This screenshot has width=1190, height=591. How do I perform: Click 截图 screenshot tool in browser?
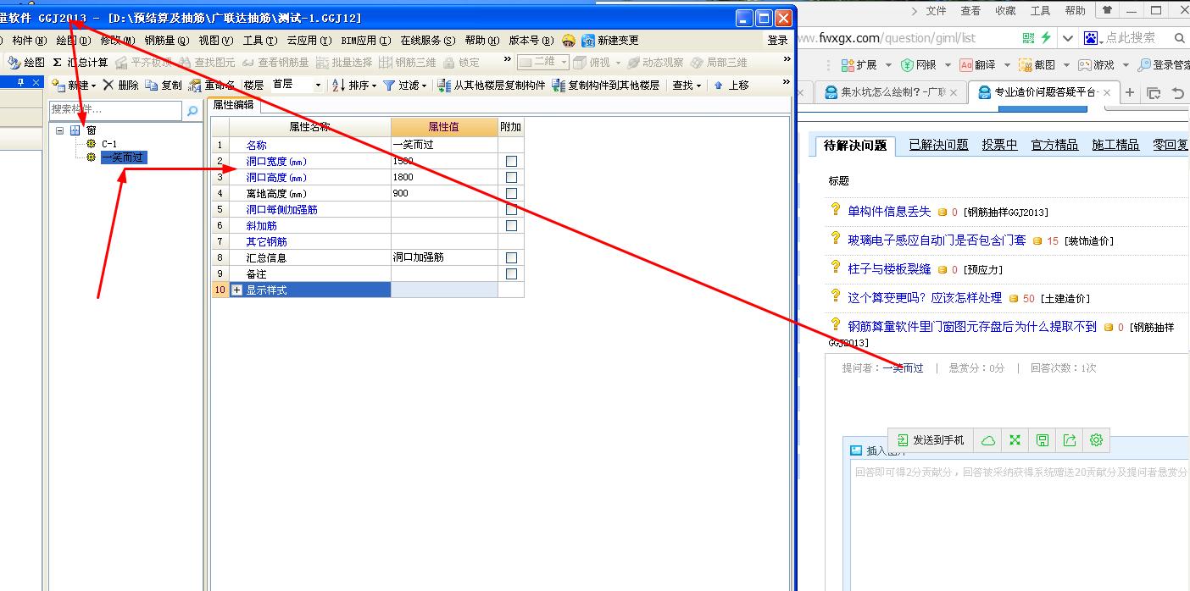tap(1037, 65)
